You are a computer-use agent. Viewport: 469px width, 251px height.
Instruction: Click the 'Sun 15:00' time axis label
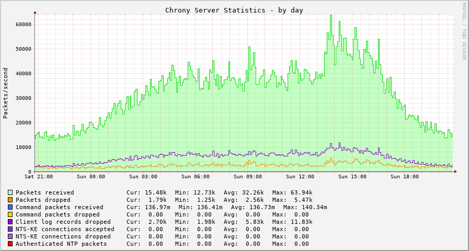(x=352, y=177)
